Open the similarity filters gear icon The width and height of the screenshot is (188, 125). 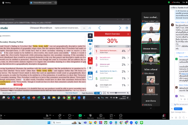pos(90,68)
